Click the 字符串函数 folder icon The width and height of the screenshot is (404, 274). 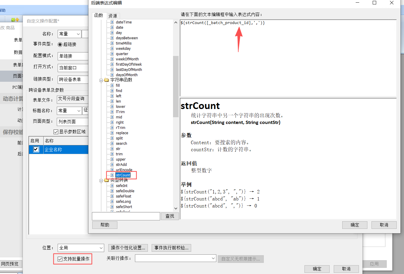pyautogui.click(x=107, y=80)
